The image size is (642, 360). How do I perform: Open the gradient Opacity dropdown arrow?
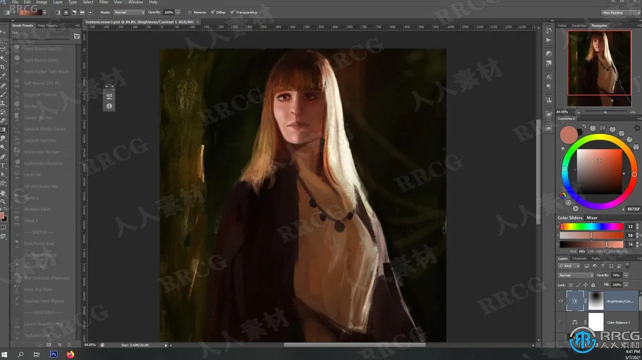pyautogui.click(x=178, y=12)
